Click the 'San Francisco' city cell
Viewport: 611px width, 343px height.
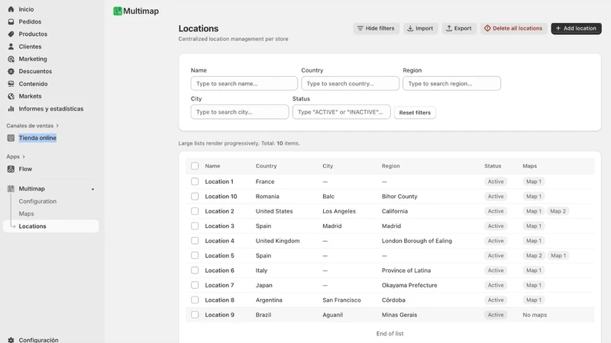click(x=341, y=300)
